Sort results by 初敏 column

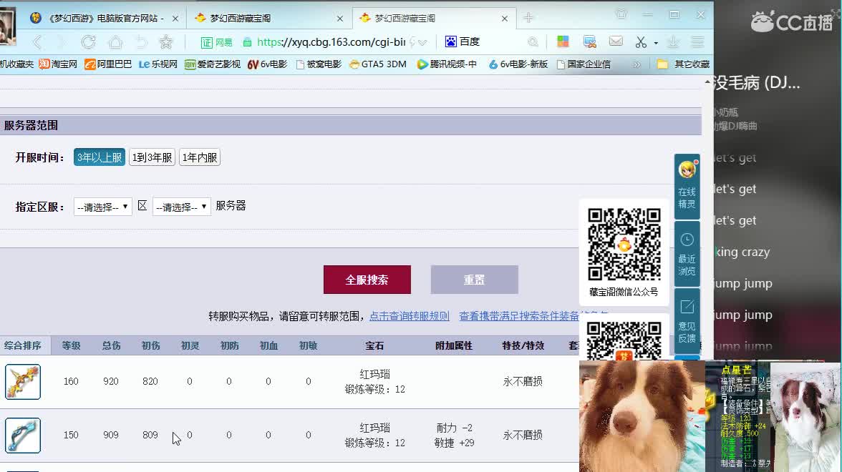tap(308, 345)
